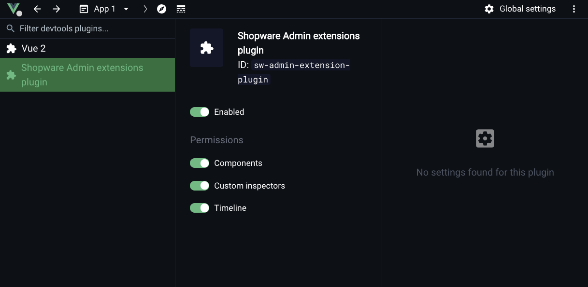Select the component picker compass icon
The width and height of the screenshot is (588, 287).
click(x=162, y=9)
